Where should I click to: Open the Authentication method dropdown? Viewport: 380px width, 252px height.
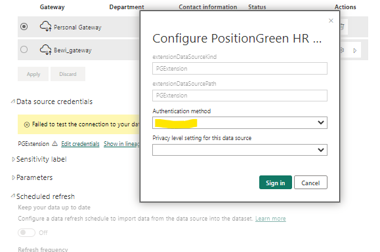[x=240, y=123]
